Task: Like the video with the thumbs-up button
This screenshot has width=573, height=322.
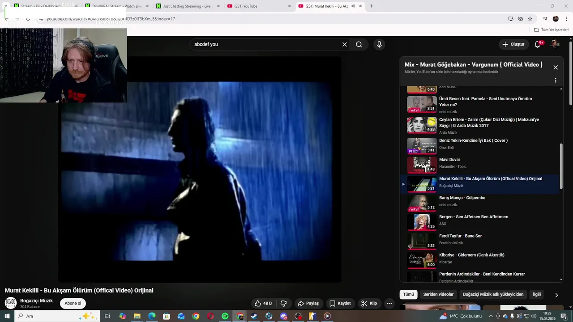Action: click(263, 303)
